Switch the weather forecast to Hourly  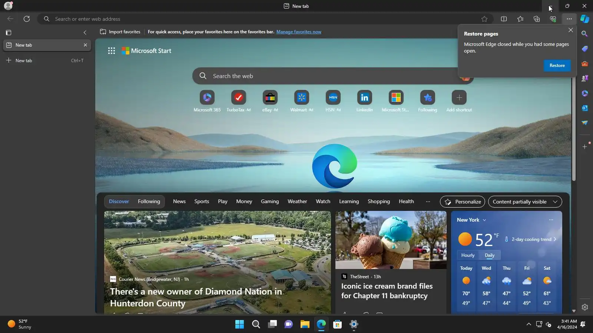(x=468, y=255)
